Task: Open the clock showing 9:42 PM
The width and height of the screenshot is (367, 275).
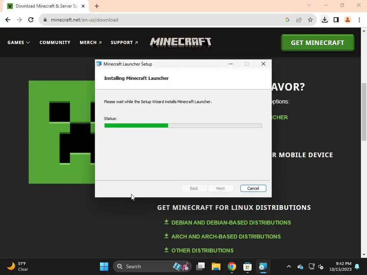Action: click(340, 266)
